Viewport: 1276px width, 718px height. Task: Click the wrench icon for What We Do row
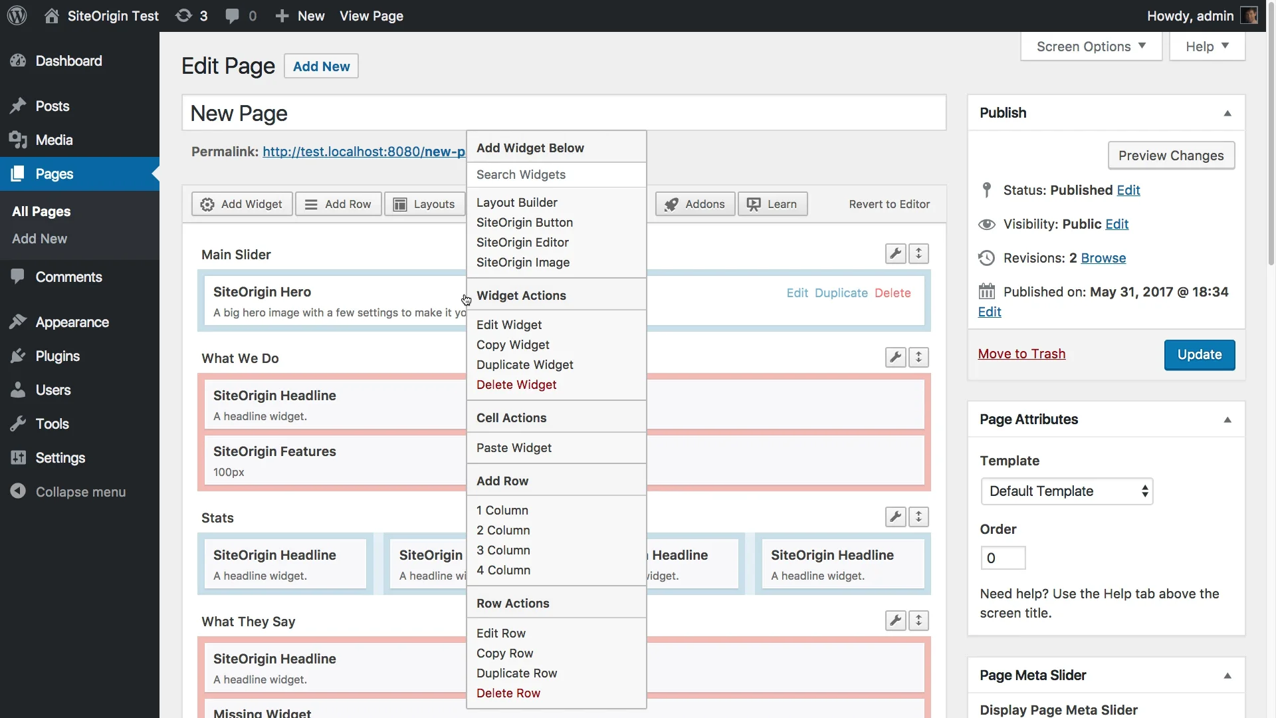click(x=896, y=357)
